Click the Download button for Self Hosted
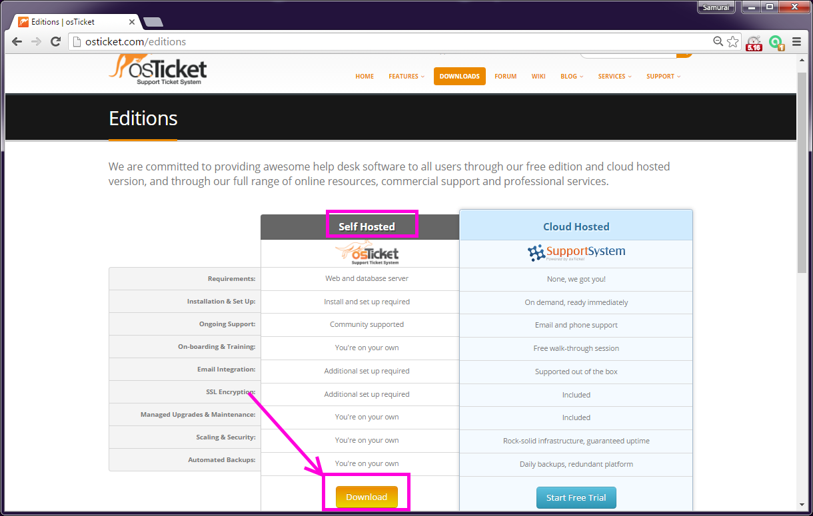This screenshot has height=516, width=813. [x=367, y=497]
